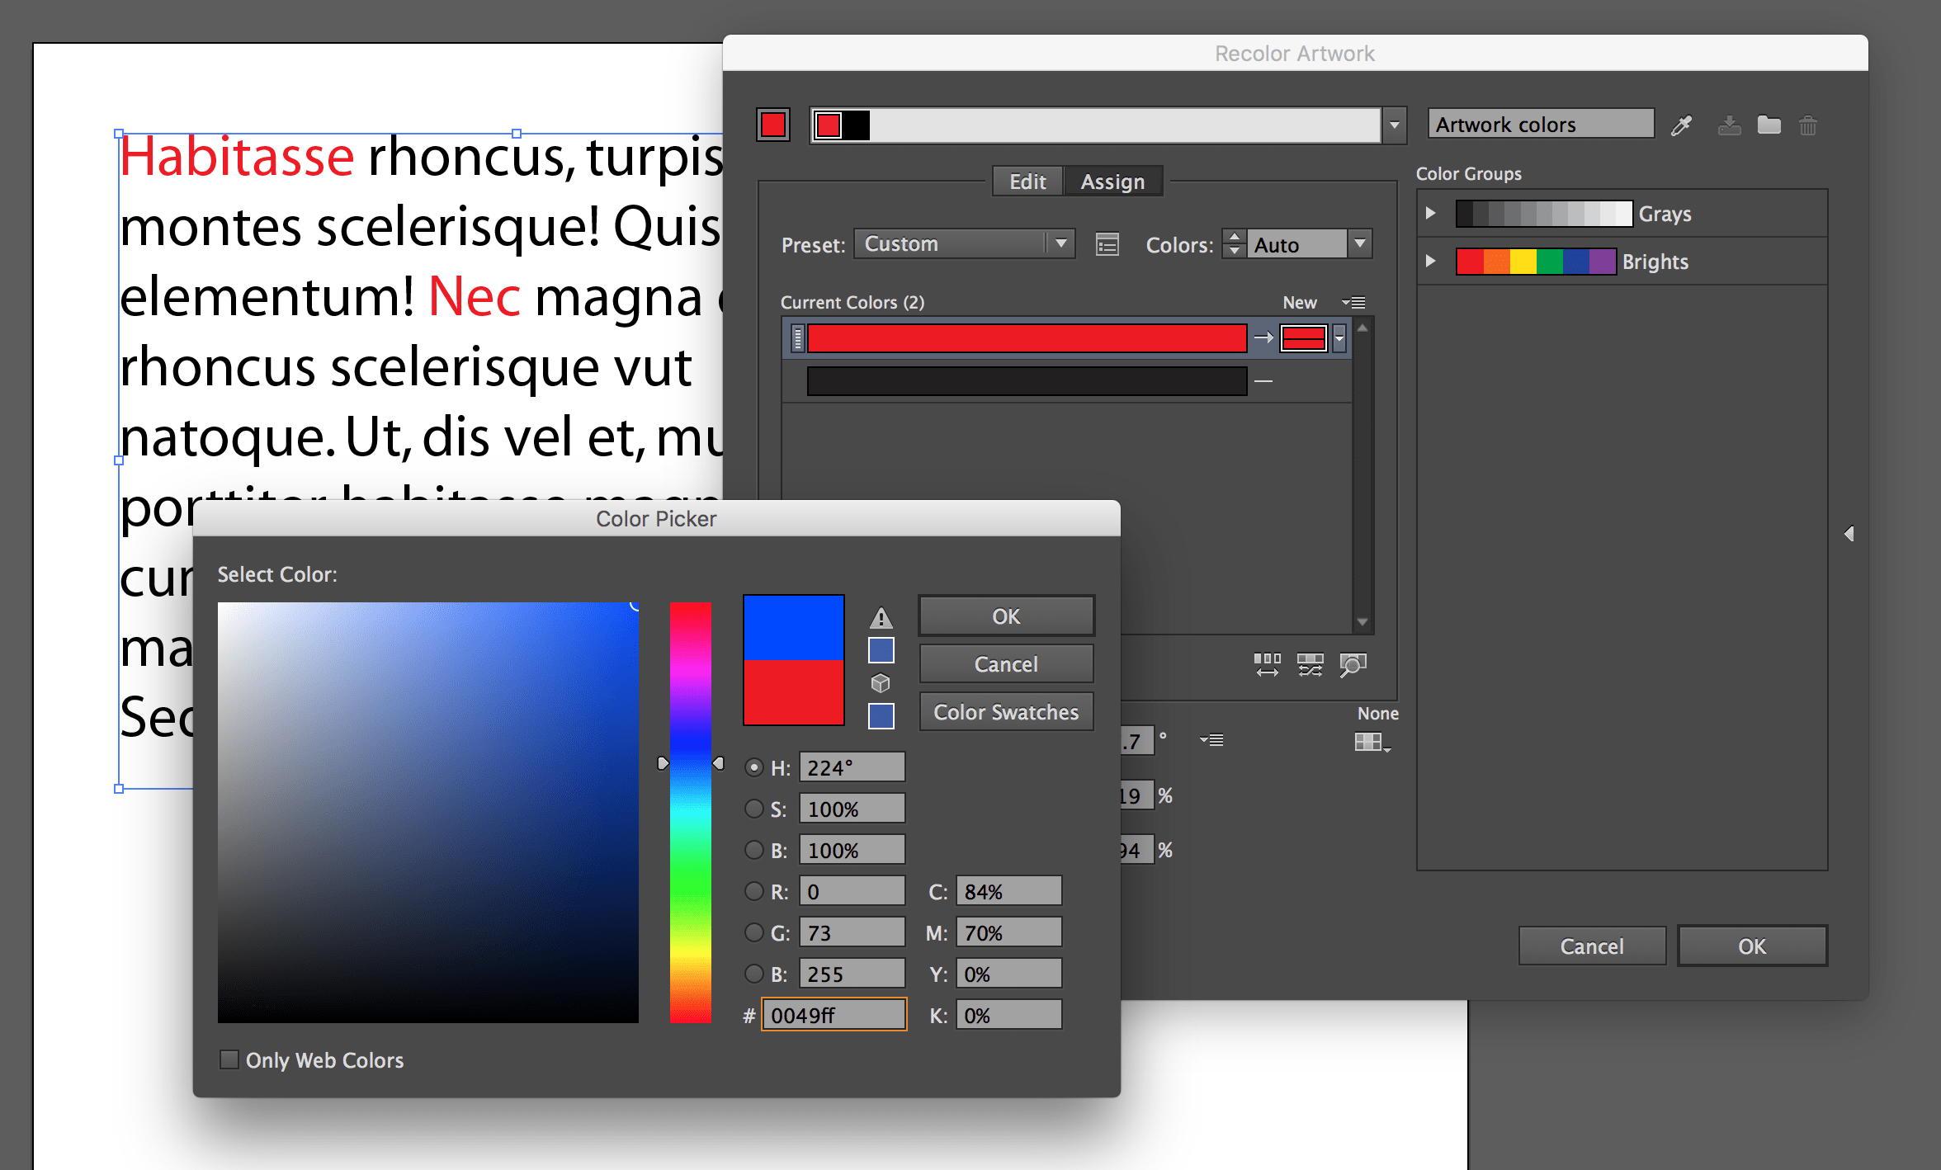
Task: Delete the selected color group
Action: [1808, 124]
